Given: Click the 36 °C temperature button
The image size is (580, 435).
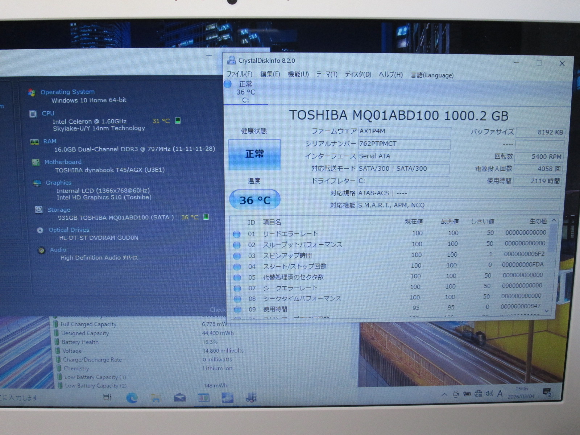Looking at the screenshot, I should 255,200.
